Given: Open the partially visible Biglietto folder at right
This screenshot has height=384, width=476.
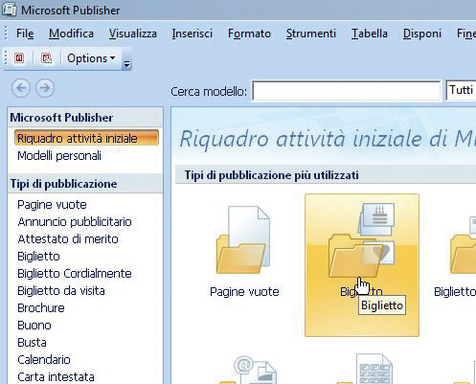Looking at the screenshot, I should point(463,246).
